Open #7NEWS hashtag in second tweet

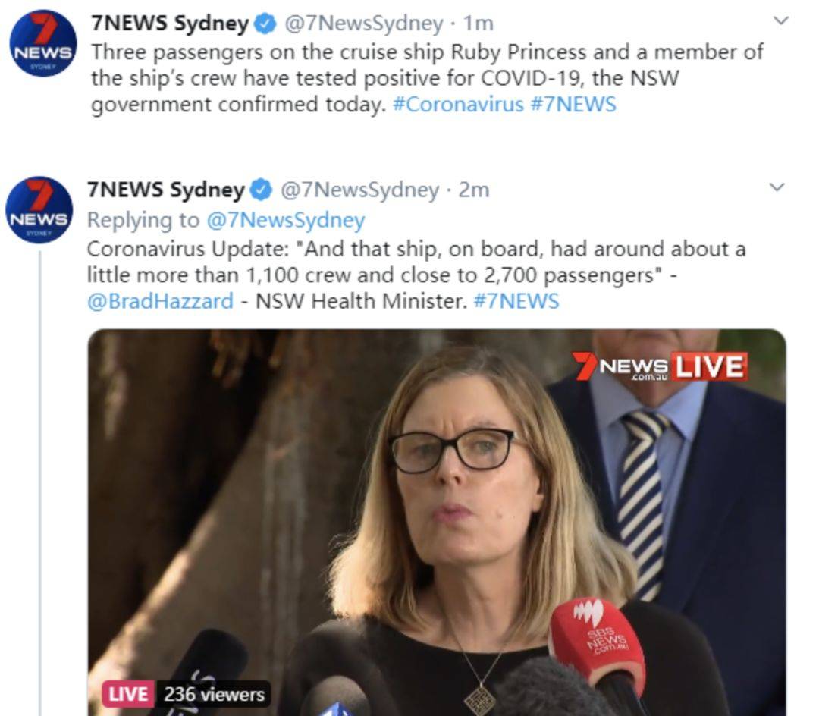(x=516, y=301)
